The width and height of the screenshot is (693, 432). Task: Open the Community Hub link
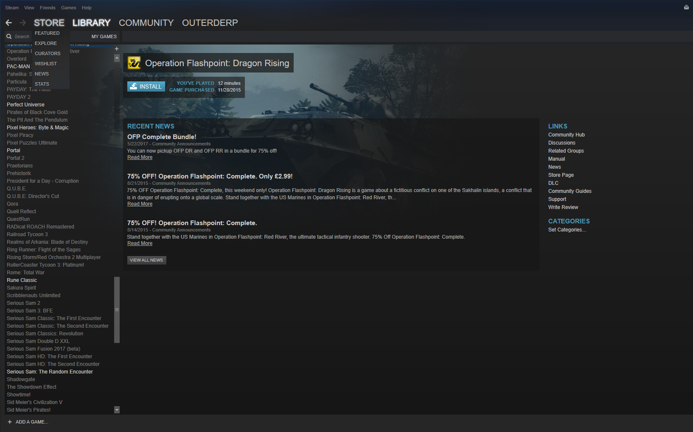pos(567,135)
